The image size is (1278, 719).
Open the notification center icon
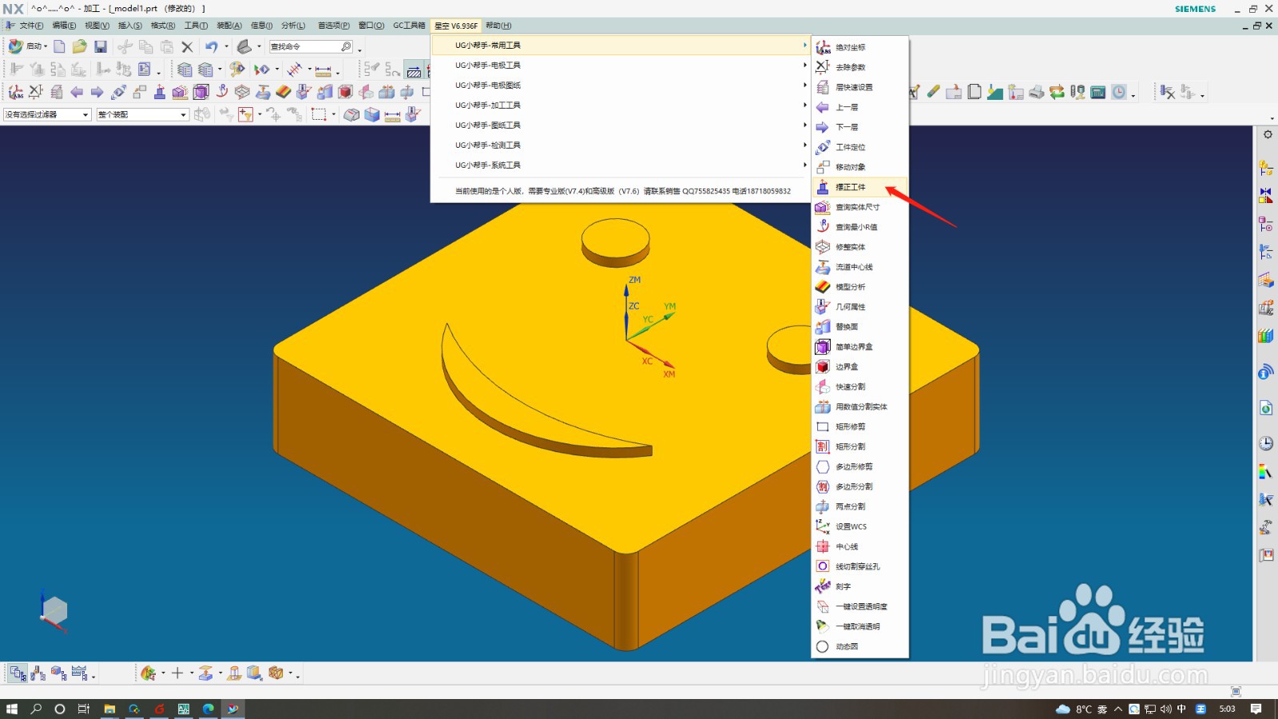pyautogui.click(x=1256, y=709)
